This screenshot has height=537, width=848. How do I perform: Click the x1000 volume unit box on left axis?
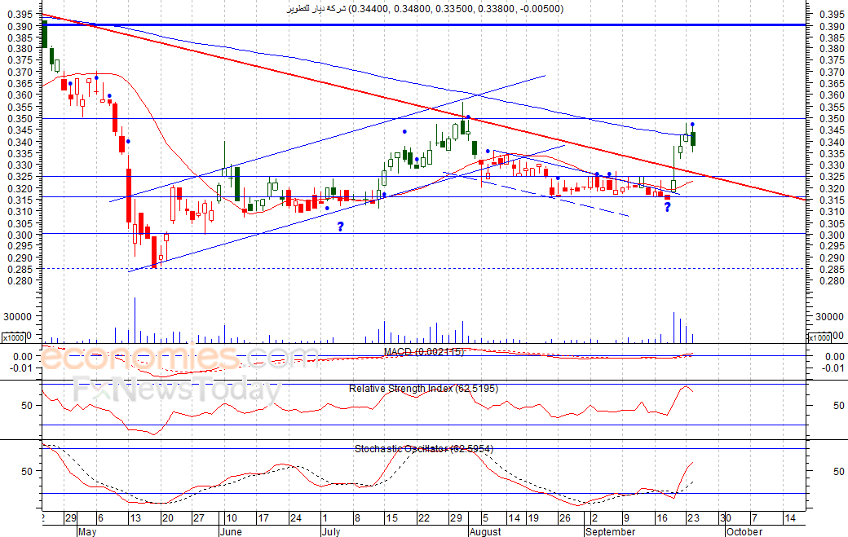point(14,337)
